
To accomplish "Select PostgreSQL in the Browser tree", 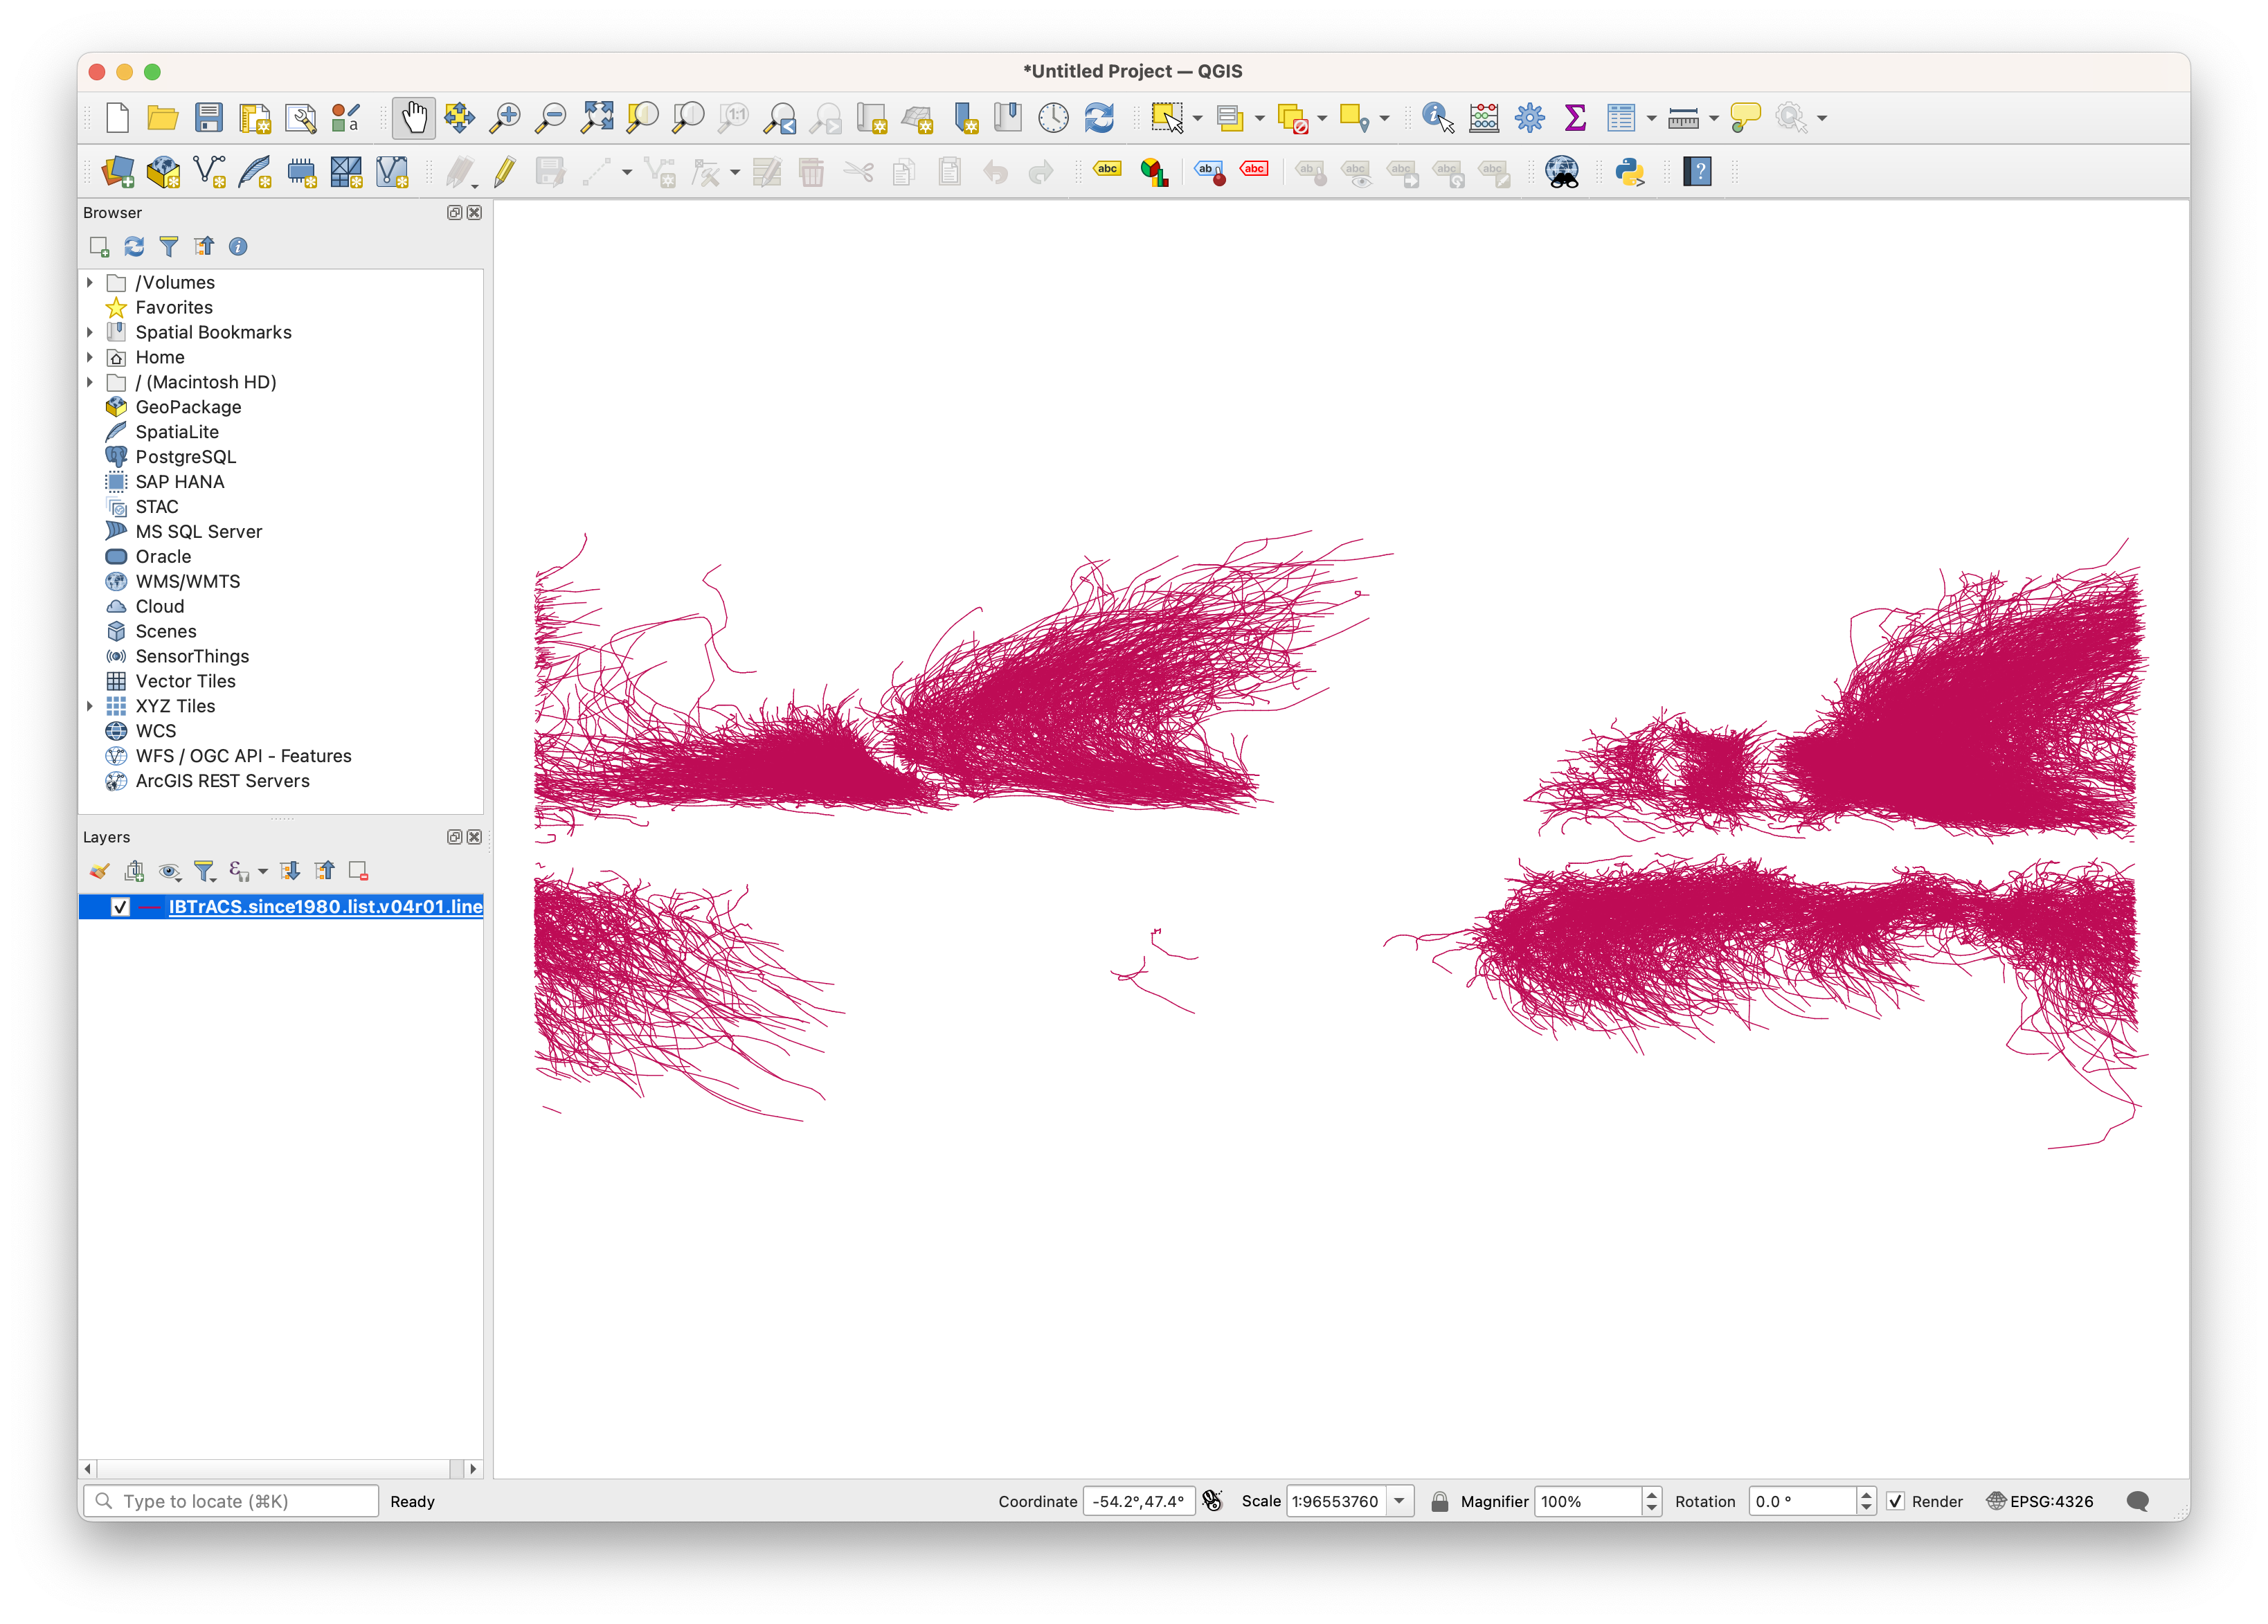I will 185,457.
